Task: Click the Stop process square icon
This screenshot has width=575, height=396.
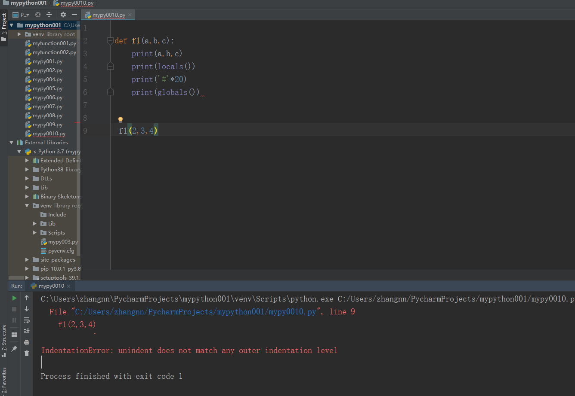Action: 14,309
